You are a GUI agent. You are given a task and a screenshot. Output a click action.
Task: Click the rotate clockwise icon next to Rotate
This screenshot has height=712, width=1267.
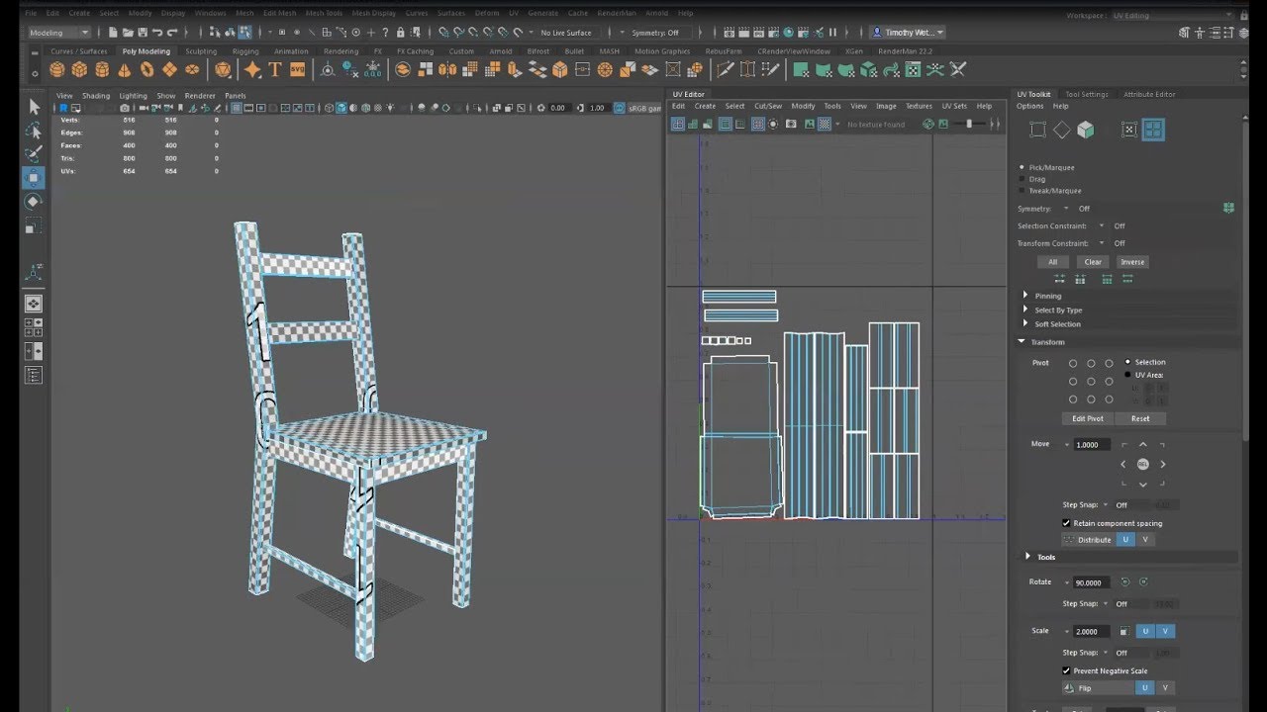tap(1143, 582)
